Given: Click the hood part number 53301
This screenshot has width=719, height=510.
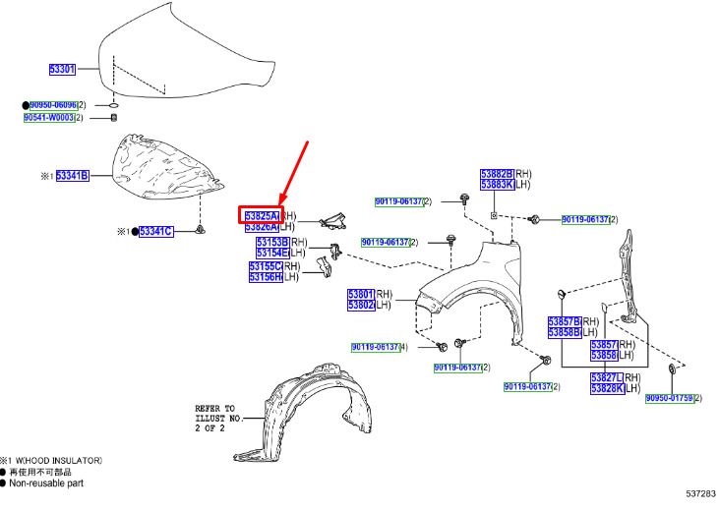Looking at the screenshot, I should click(63, 70).
